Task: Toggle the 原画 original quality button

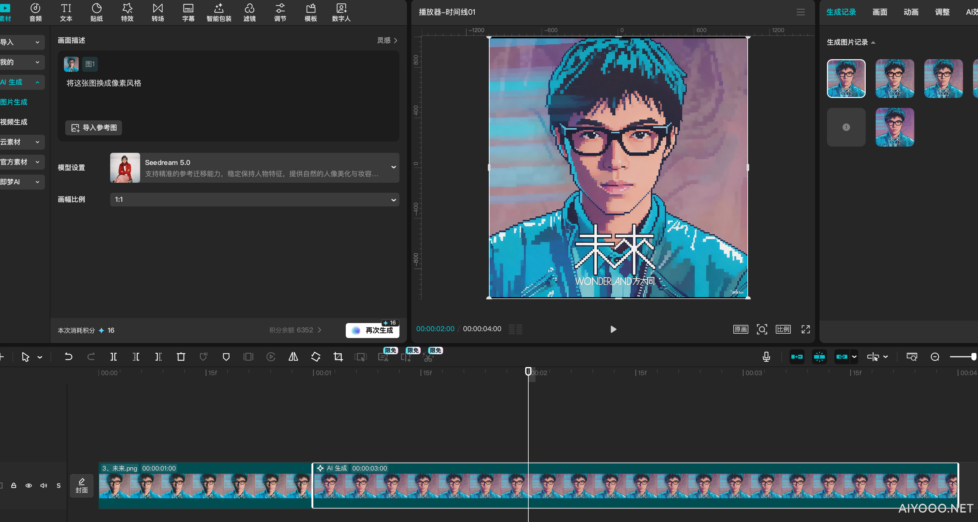Action: pos(741,329)
